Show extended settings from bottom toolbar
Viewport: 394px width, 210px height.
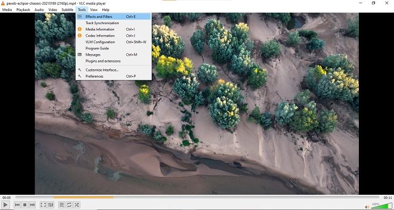pyautogui.click(x=51, y=205)
